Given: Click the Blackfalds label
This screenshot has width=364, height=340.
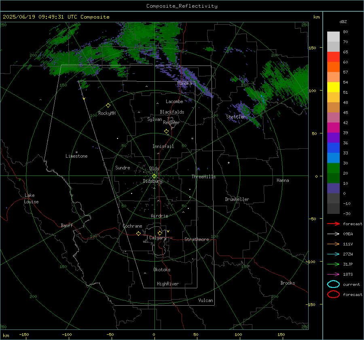Looking at the screenshot, I should (172, 112).
